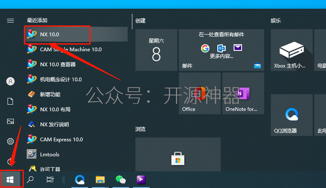
Task: Open 新增功能 entry
Action: tap(76, 94)
